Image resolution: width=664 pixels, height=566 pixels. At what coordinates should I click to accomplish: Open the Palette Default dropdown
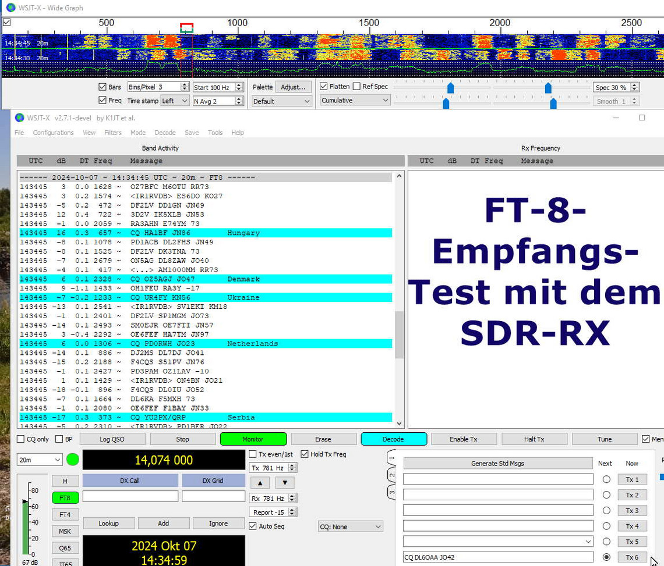tap(281, 101)
